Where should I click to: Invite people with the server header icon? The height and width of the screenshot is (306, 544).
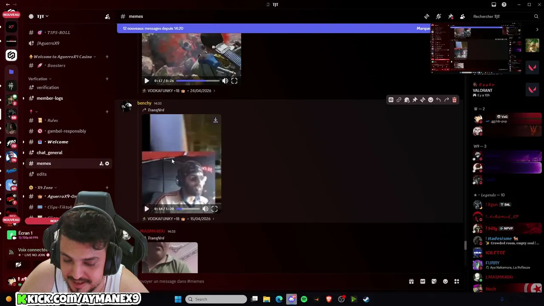pos(108,17)
